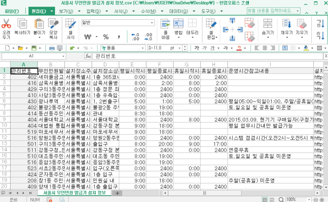Click the print preview icon

tap(60, 48)
